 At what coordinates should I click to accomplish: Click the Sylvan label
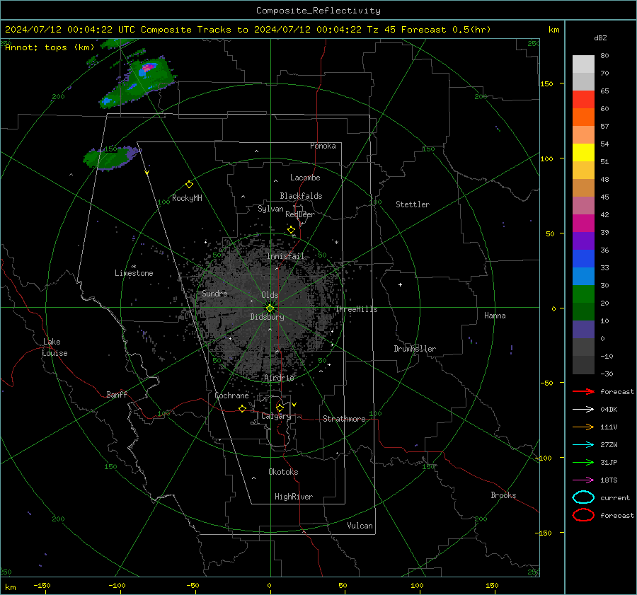[x=270, y=209]
